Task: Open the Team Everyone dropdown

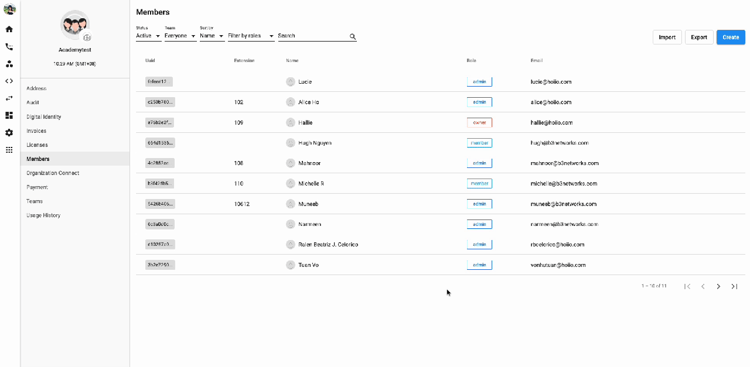Action: (x=180, y=36)
